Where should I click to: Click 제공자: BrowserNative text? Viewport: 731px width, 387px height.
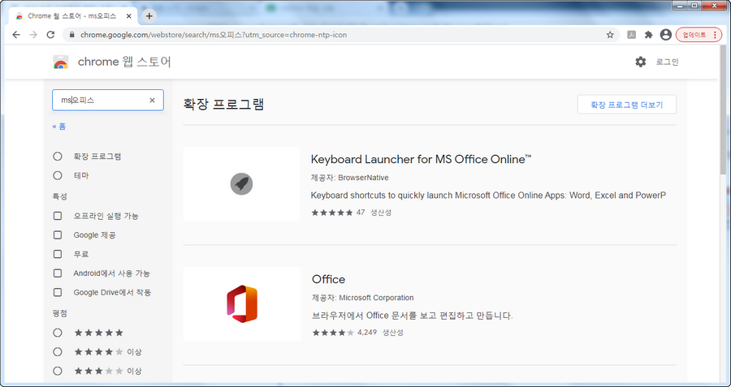tap(349, 178)
